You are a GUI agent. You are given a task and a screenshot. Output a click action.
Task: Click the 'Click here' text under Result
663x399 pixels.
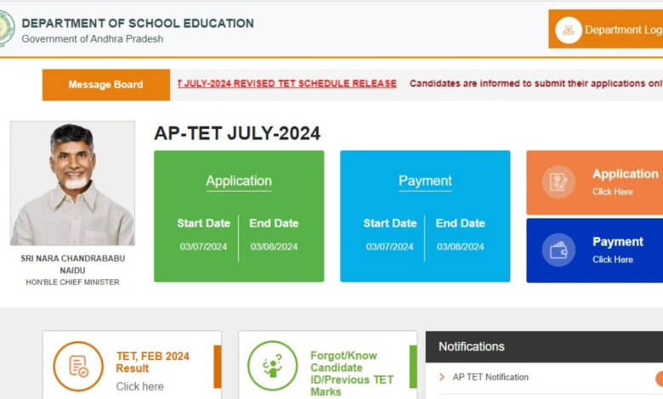(140, 386)
